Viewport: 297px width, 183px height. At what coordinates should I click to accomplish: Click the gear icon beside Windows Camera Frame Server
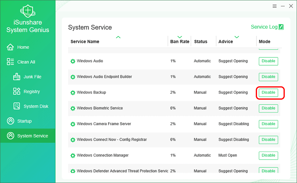(x=73, y=124)
